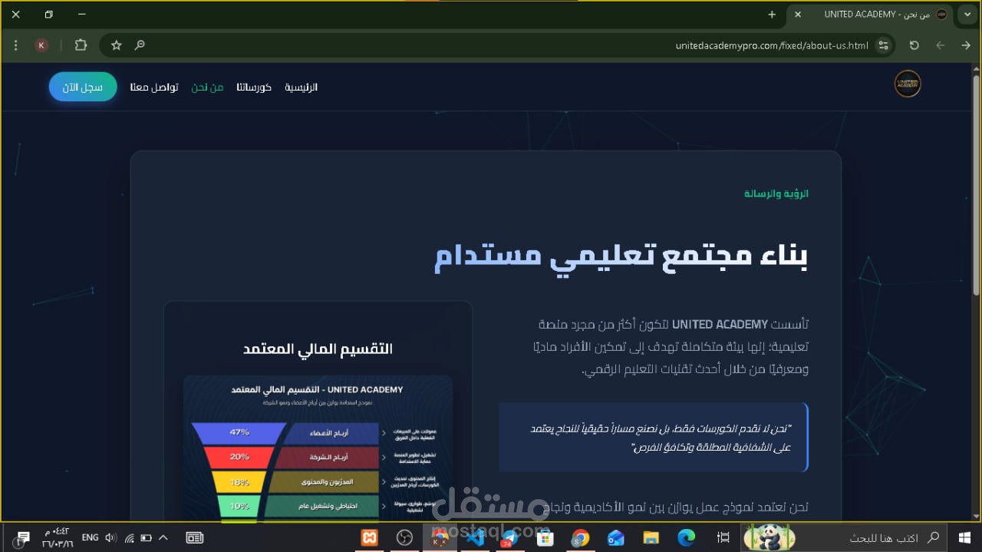Viewport: 982px width, 552px height.
Task: Open File Explorer from the taskbar
Action: click(651, 537)
